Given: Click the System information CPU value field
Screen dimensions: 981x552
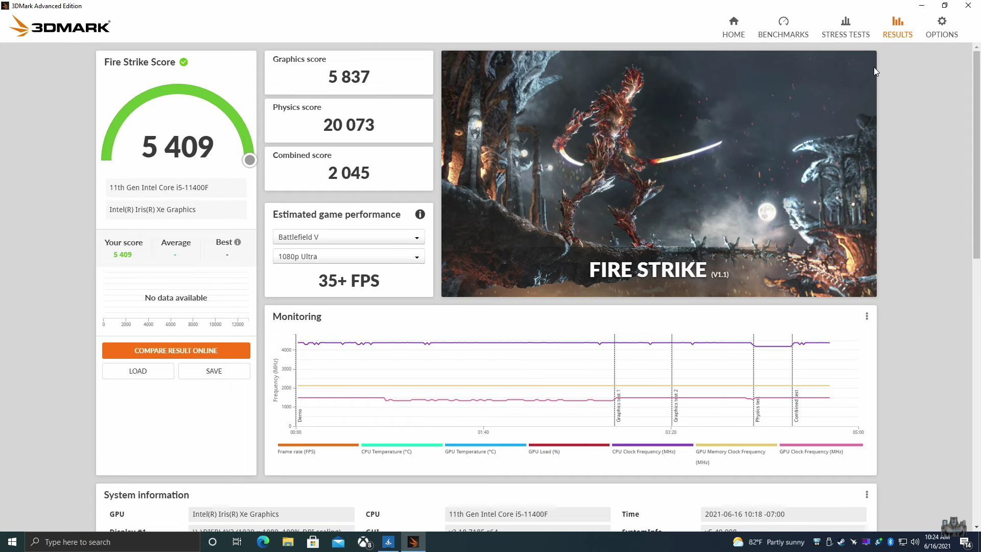Looking at the screenshot, I should point(527,514).
